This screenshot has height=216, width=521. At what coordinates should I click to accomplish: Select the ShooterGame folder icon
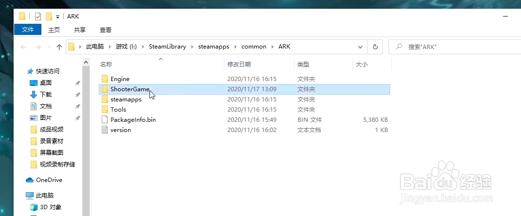coord(105,89)
